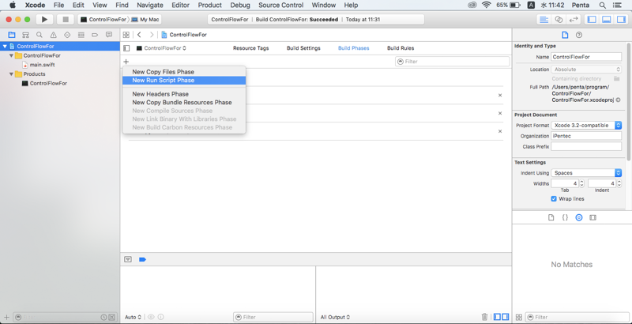Open the Breakpoint navigator
Image resolution: width=632 pixels, height=324 pixels.
[95, 35]
